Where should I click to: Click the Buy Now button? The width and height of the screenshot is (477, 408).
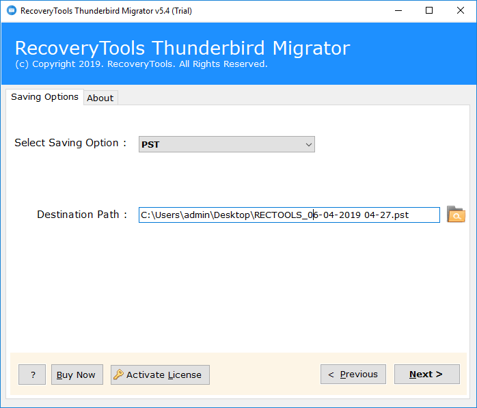77,375
